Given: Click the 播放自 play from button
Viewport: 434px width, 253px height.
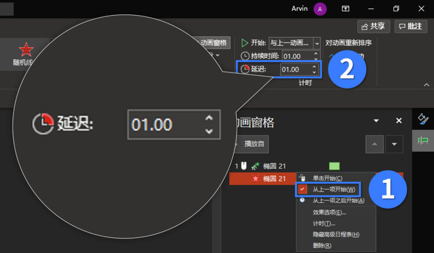Looking at the screenshot, I should tap(252, 144).
